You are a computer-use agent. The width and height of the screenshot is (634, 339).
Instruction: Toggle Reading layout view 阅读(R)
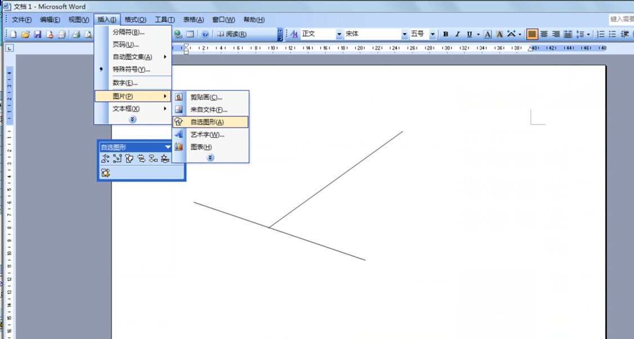[x=231, y=34]
